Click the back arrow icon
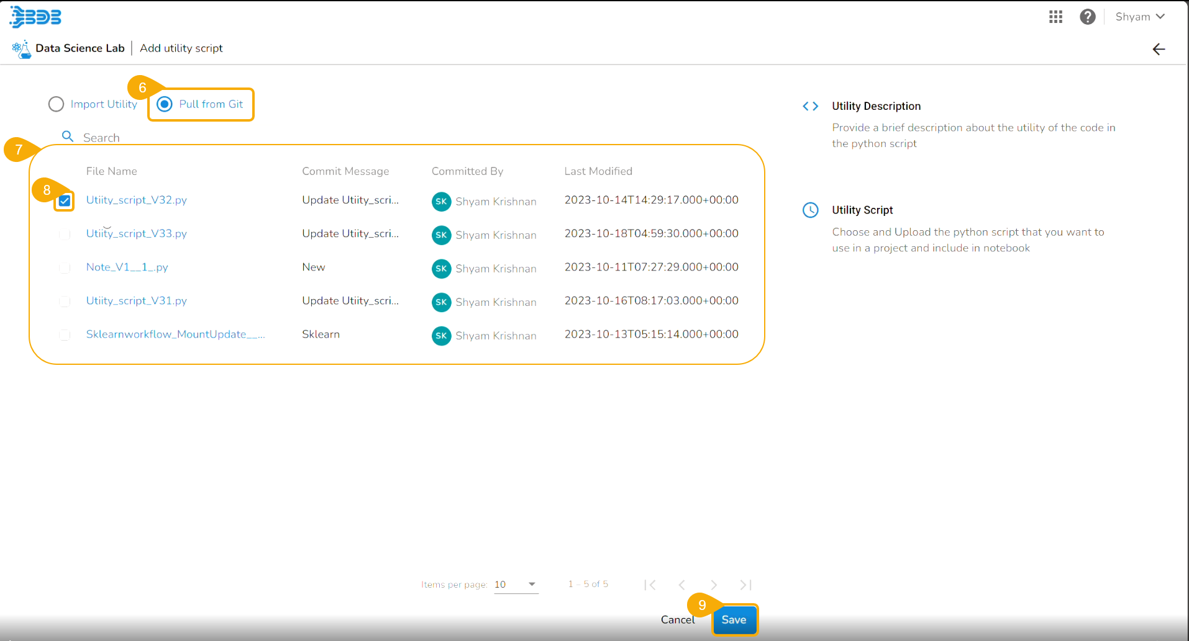Image resolution: width=1189 pixels, height=641 pixels. [1159, 49]
